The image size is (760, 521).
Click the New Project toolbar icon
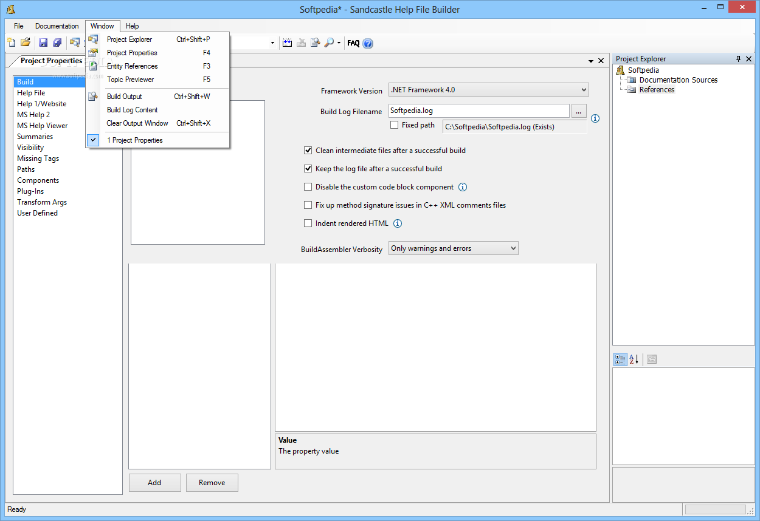click(11, 43)
